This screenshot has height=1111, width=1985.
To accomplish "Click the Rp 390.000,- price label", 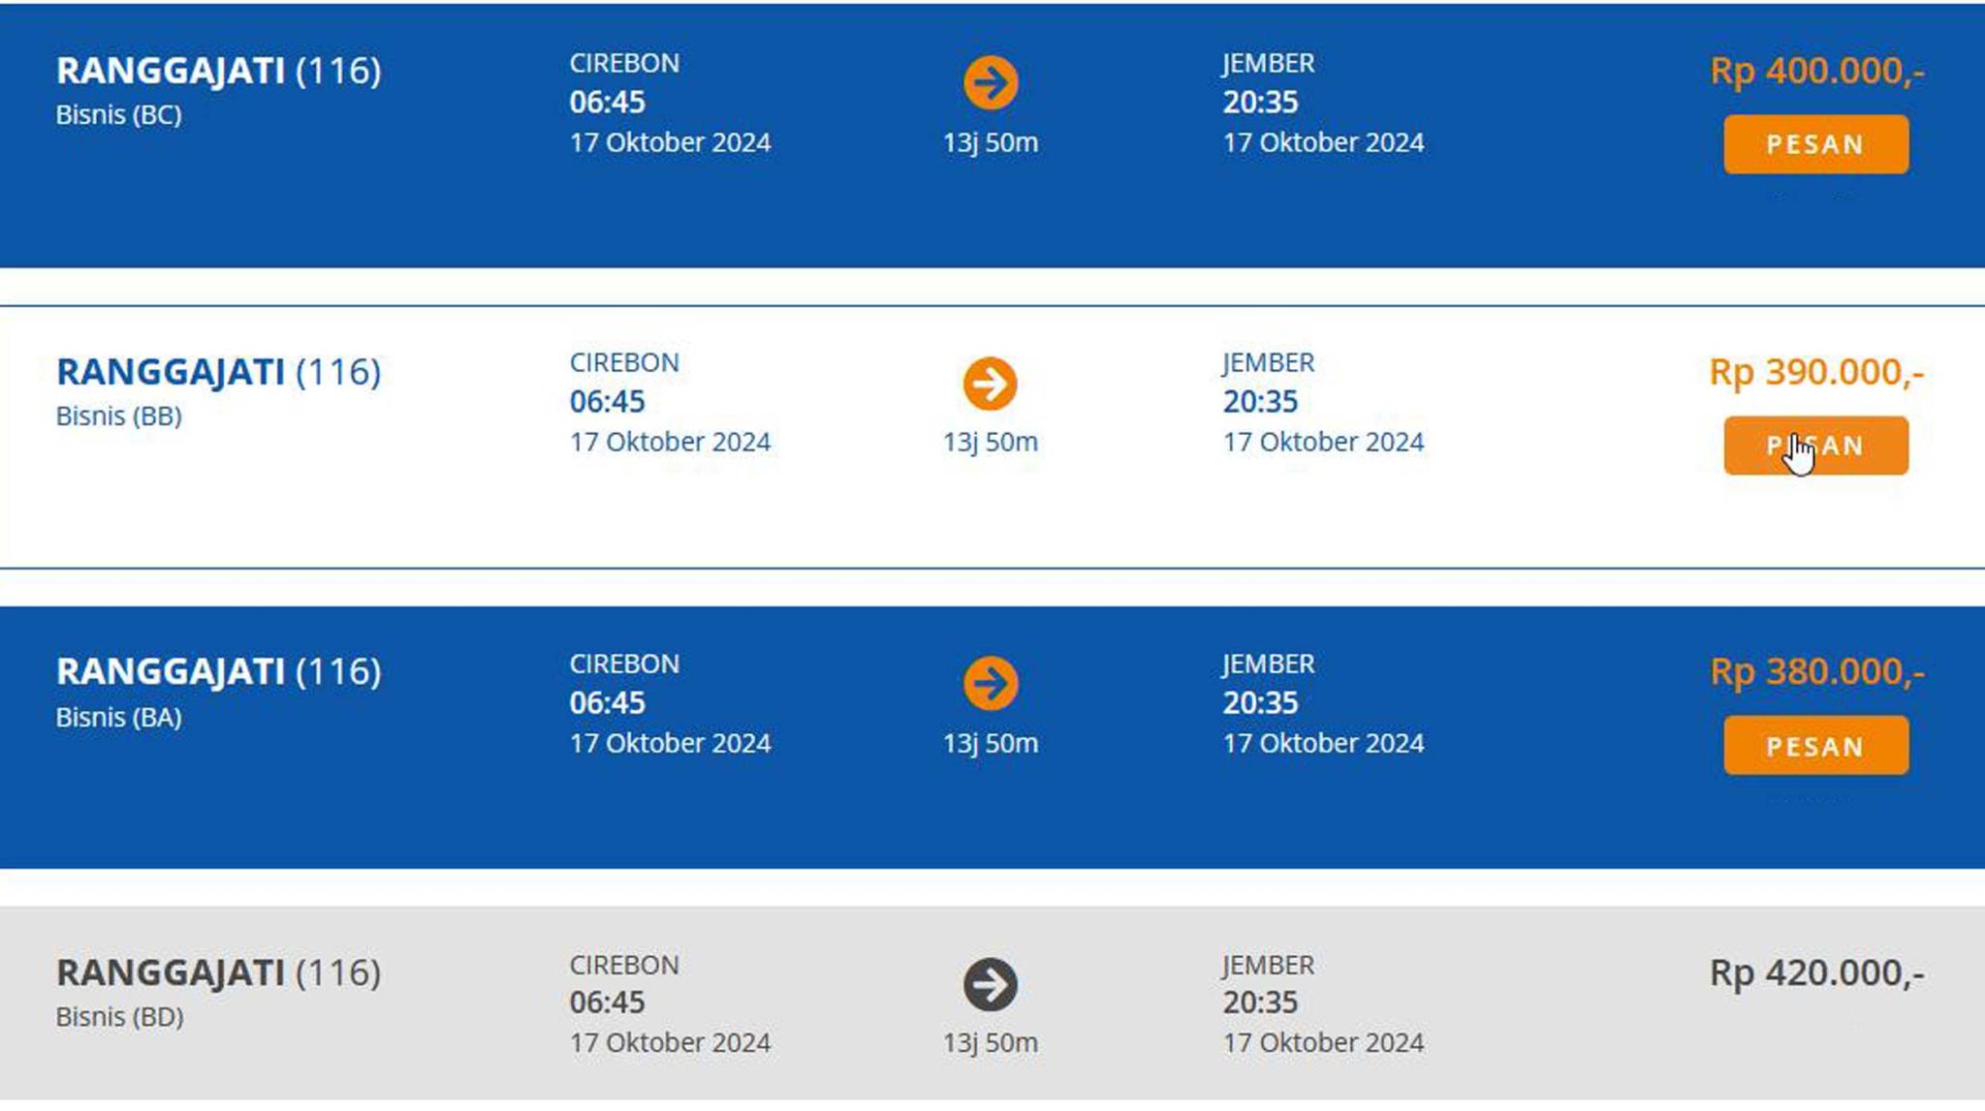I will click(1816, 373).
